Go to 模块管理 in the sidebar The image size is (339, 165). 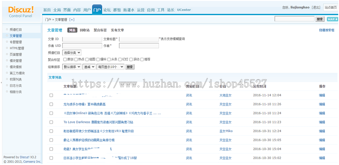16,61
